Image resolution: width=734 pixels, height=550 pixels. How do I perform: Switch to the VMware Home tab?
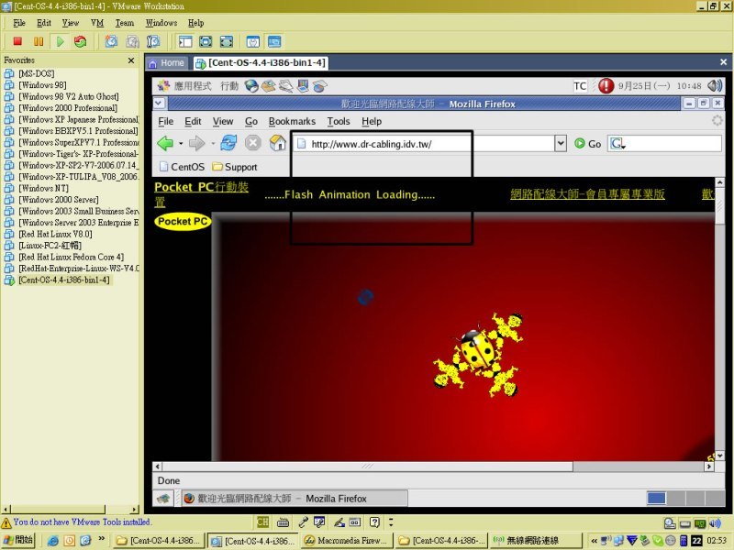pyautogui.click(x=167, y=63)
